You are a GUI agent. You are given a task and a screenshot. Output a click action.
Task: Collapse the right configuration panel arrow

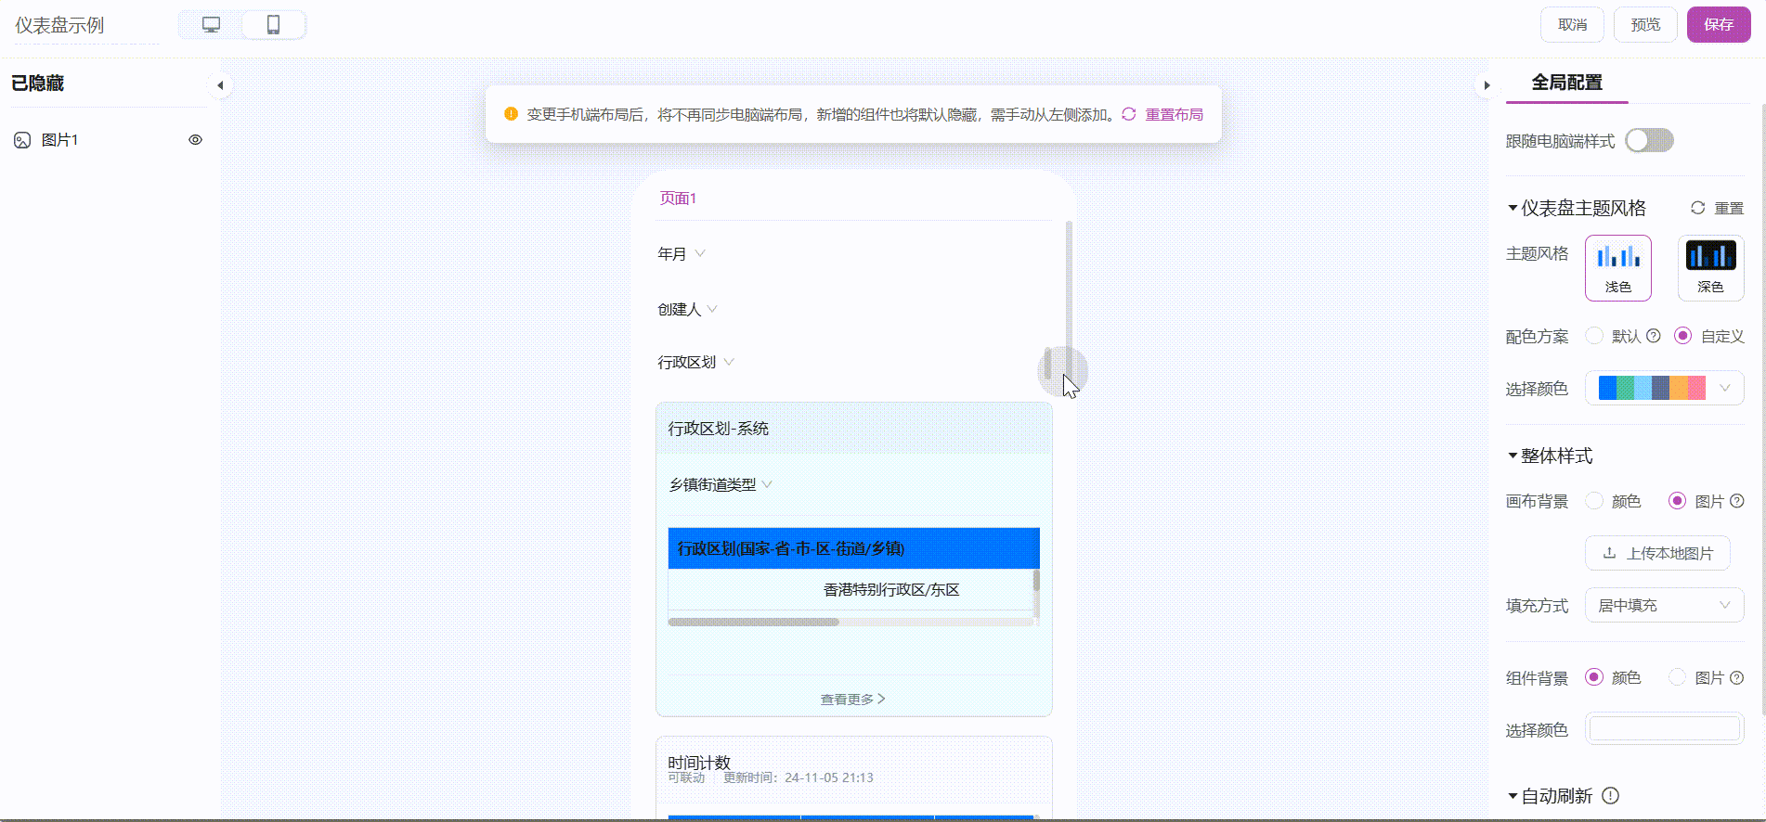coord(1487,85)
